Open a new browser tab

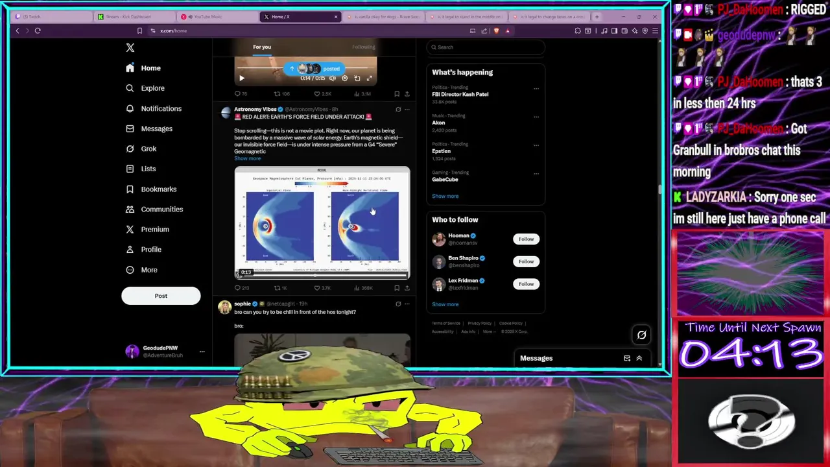597,16
